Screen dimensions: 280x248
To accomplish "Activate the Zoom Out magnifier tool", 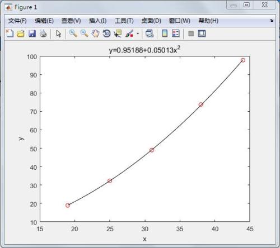I will click(84, 34).
